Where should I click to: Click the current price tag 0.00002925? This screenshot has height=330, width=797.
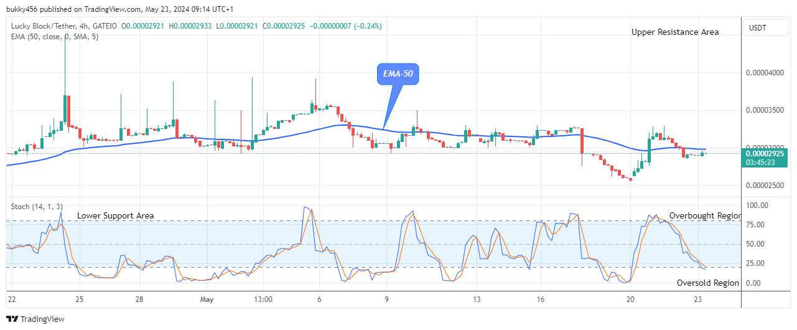pos(765,153)
